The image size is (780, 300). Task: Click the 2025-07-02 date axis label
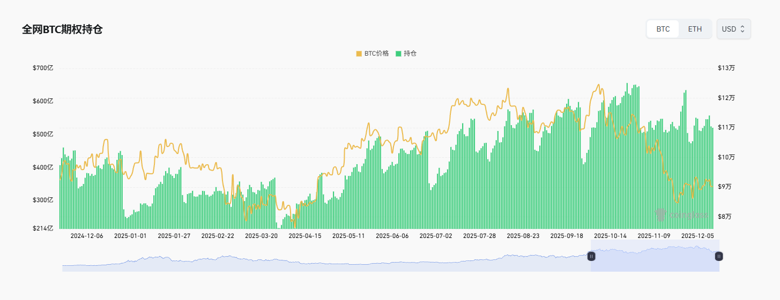point(435,236)
